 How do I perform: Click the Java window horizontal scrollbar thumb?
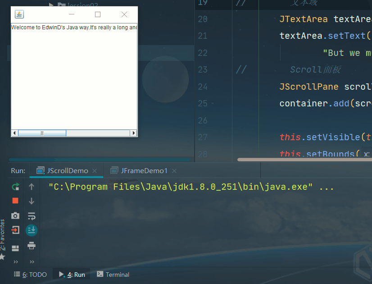[42, 133]
